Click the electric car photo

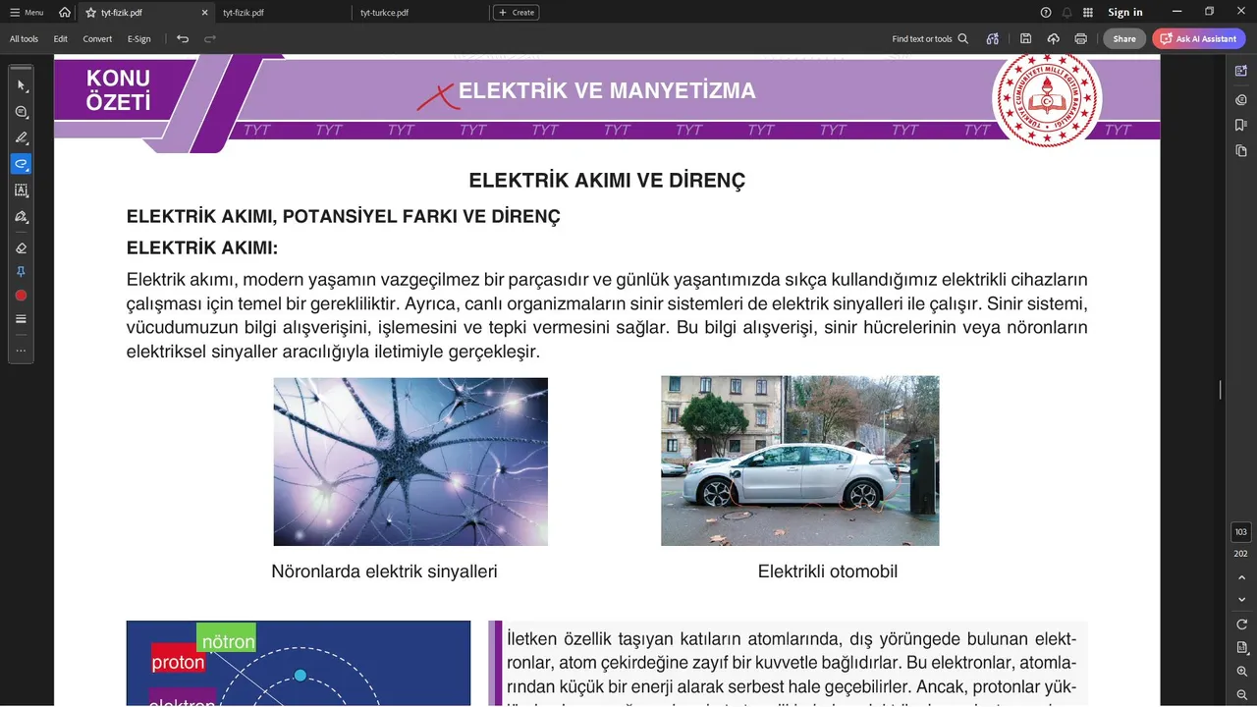tap(800, 461)
